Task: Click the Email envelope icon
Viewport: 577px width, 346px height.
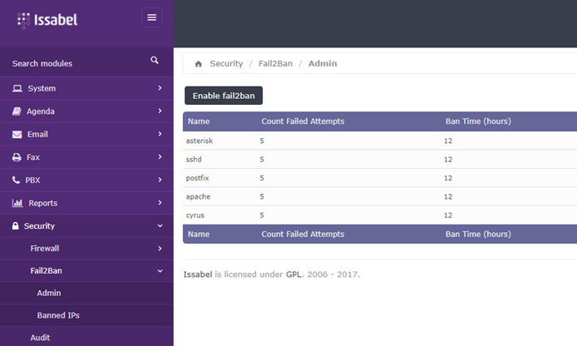Action: pos(17,135)
